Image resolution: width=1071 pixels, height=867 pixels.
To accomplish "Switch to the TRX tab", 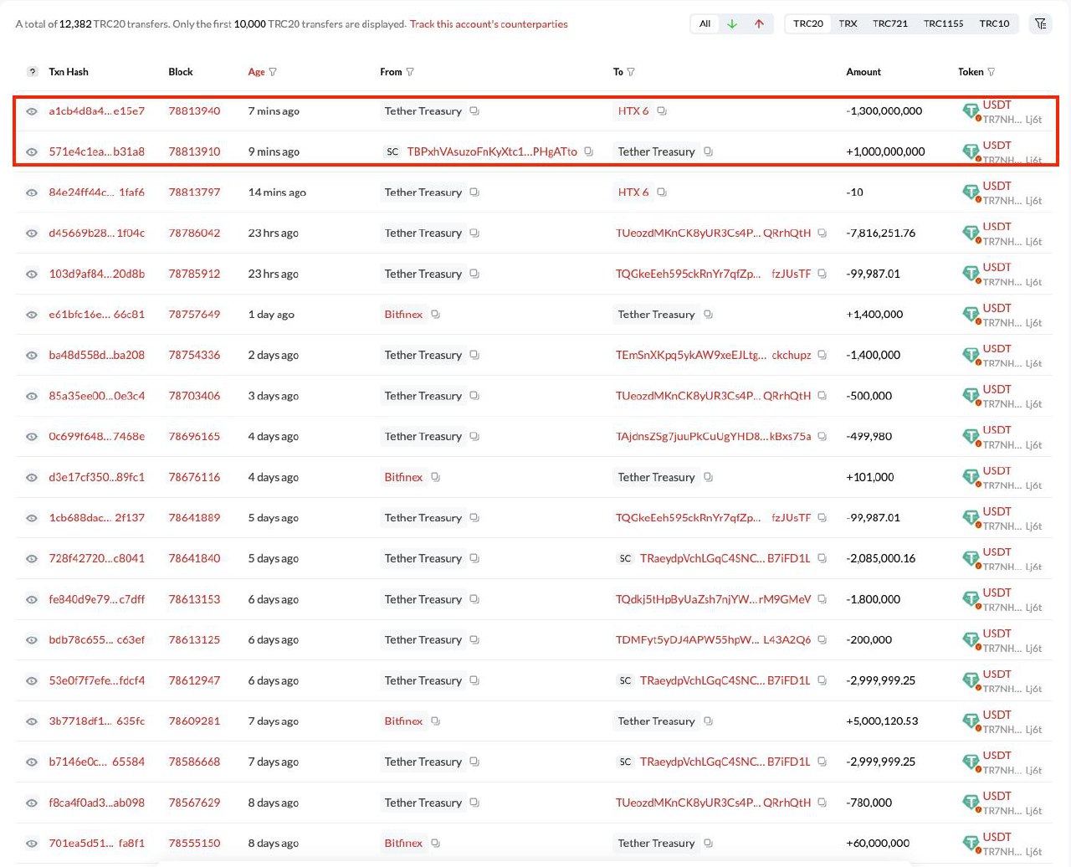I will click(x=848, y=23).
